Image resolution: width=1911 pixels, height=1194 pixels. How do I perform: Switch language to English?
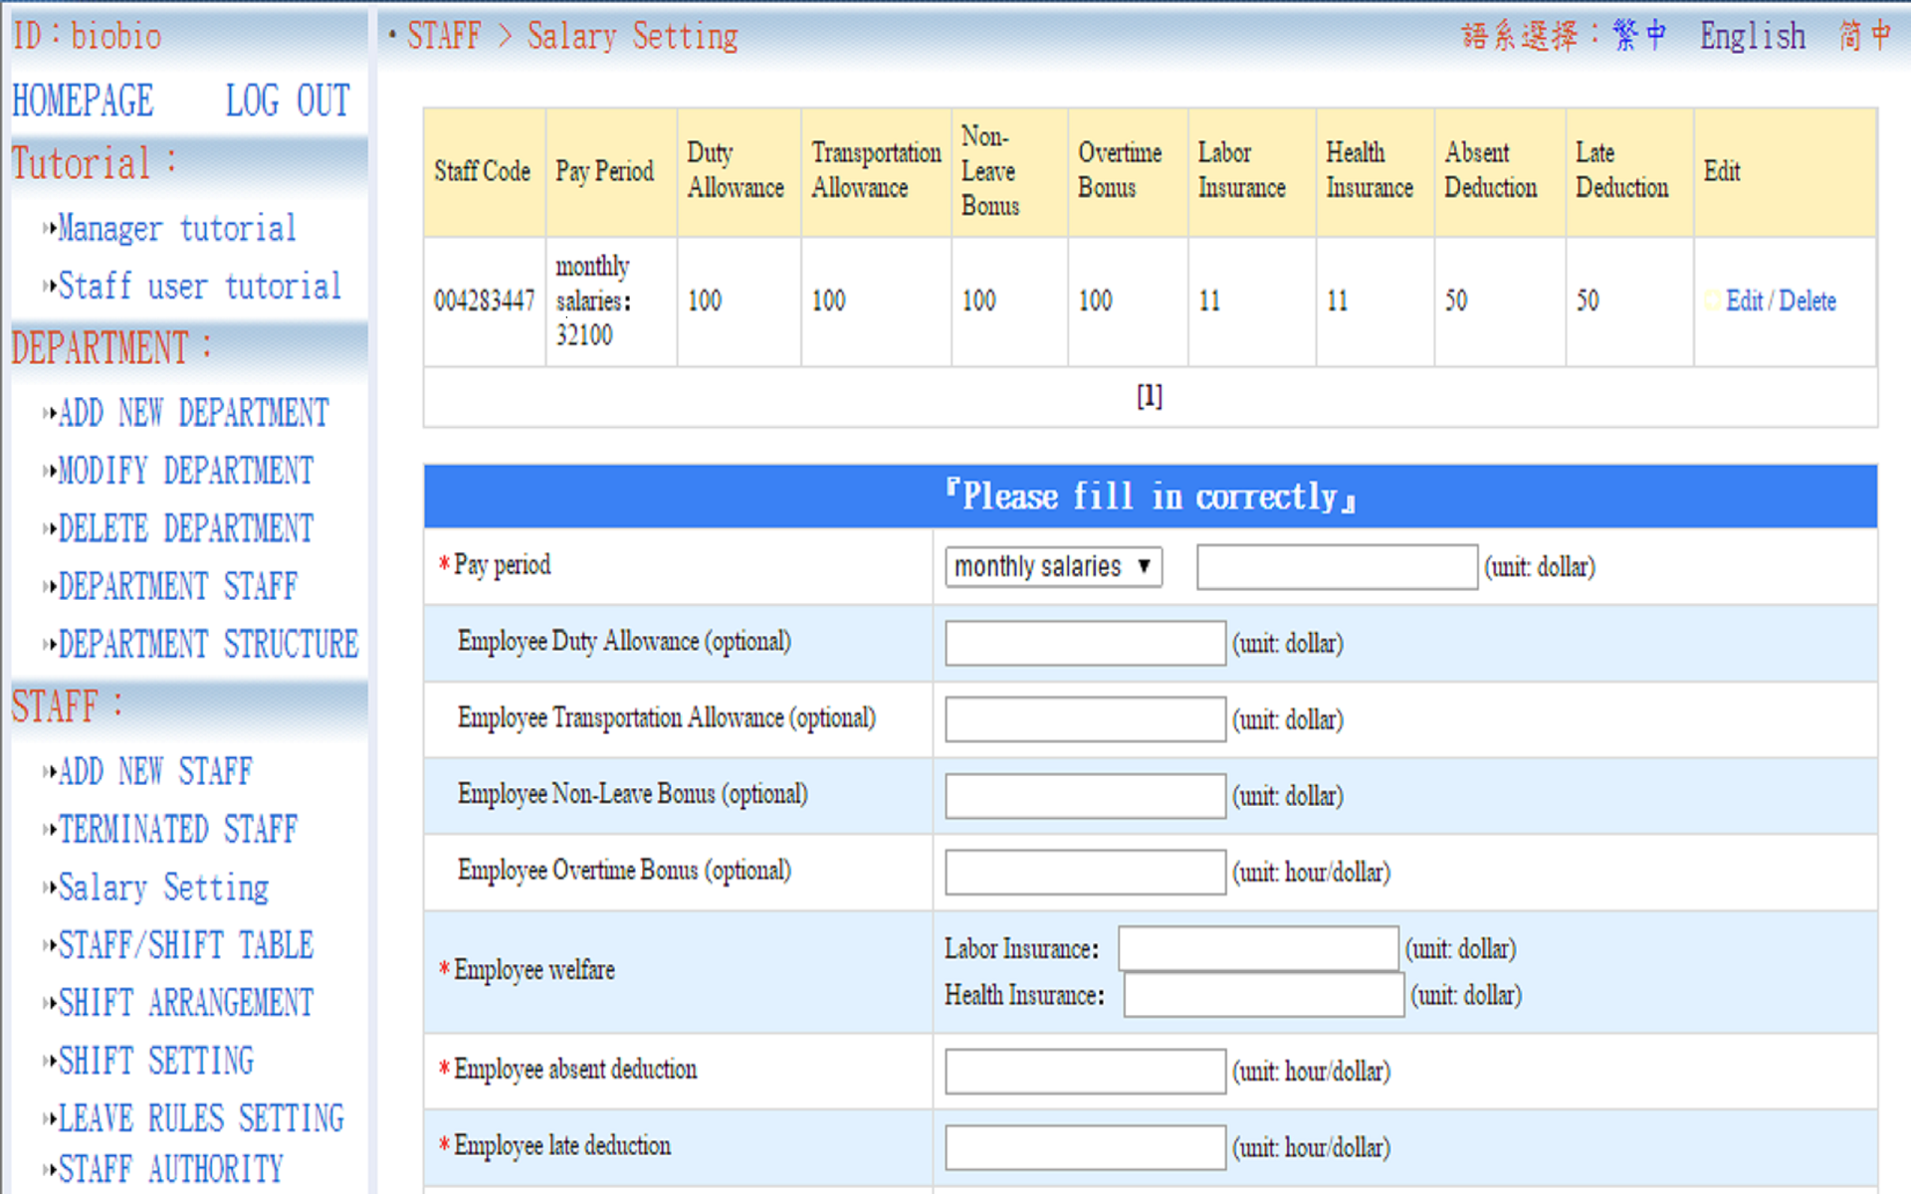click(1751, 37)
